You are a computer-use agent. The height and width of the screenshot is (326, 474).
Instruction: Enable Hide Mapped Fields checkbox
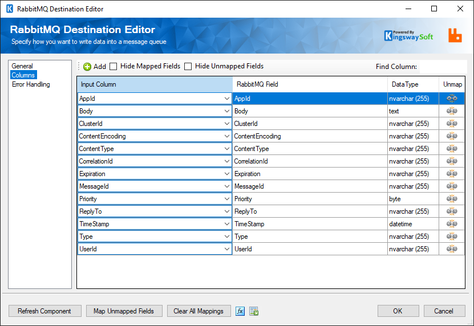click(114, 67)
